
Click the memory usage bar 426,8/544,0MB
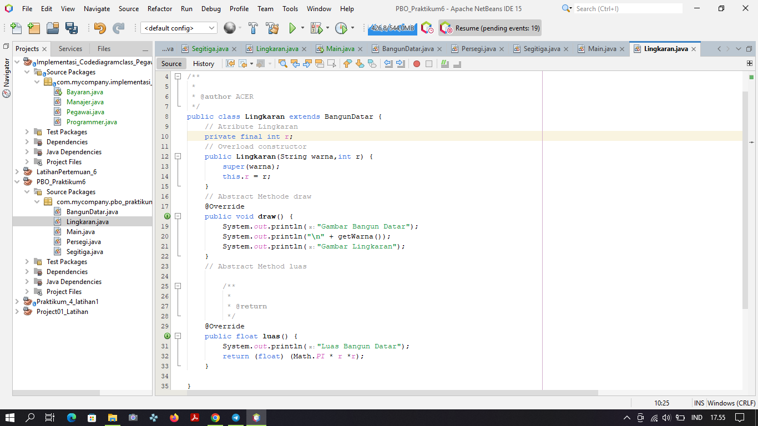coord(392,28)
